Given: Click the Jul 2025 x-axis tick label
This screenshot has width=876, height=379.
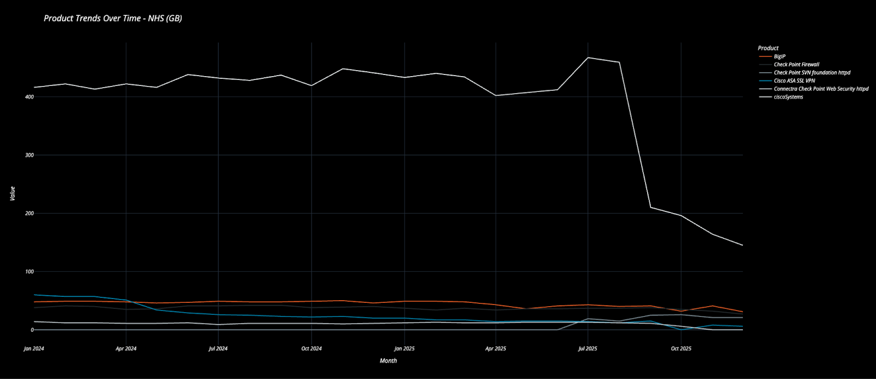Looking at the screenshot, I should 587,349.
